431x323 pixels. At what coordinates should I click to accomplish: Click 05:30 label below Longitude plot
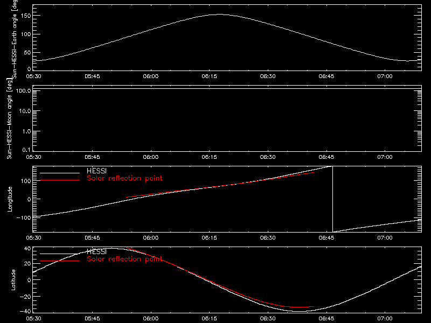[x=33, y=237]
